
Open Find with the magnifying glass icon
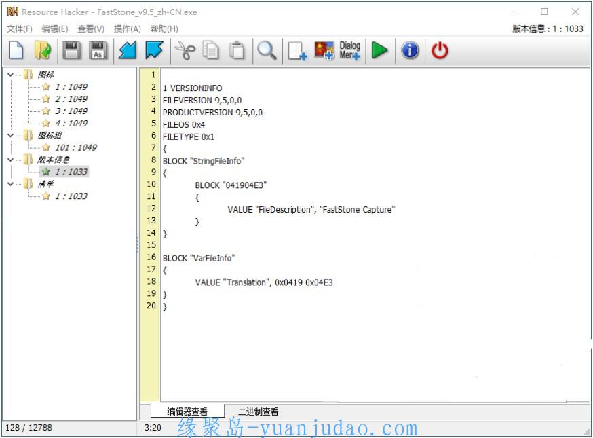point(267,50)
